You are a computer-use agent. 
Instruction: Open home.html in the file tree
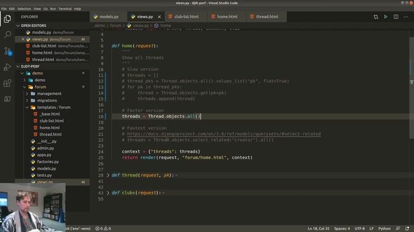(x=49, y=128)
